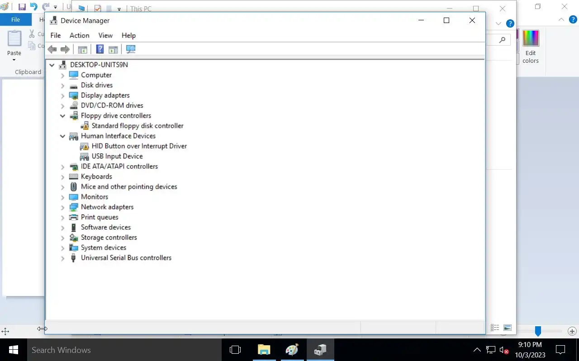Click the Save icon in Paint's quick access bar

coord(22,7)
